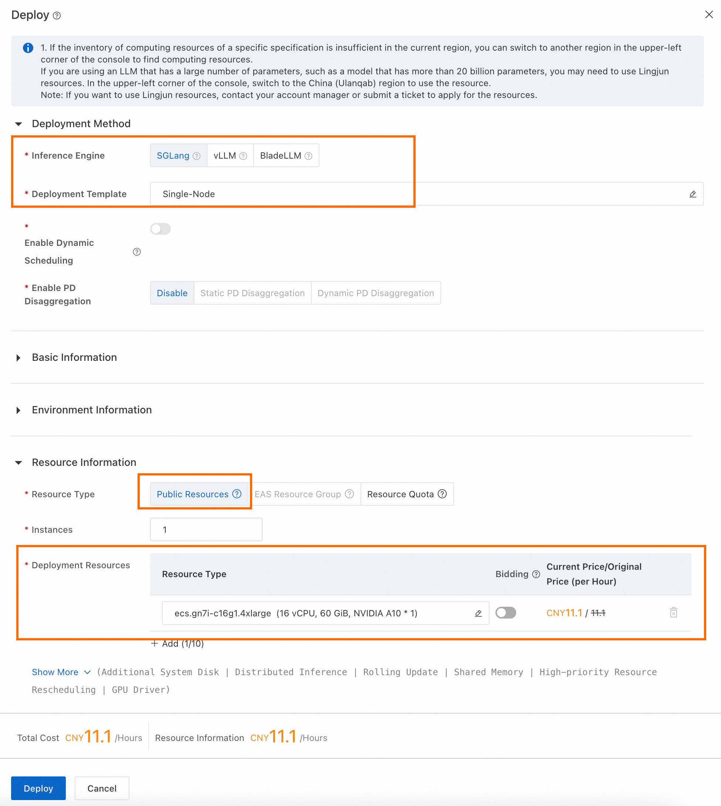Click the help icon next to Deploy title

pyautogui.click(x=57, y=16)
